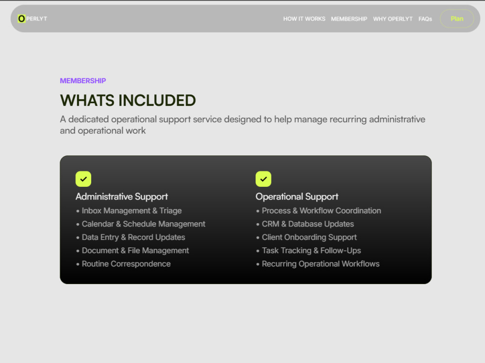Click the Operlyt logo in the header

[x=32, y=19]
